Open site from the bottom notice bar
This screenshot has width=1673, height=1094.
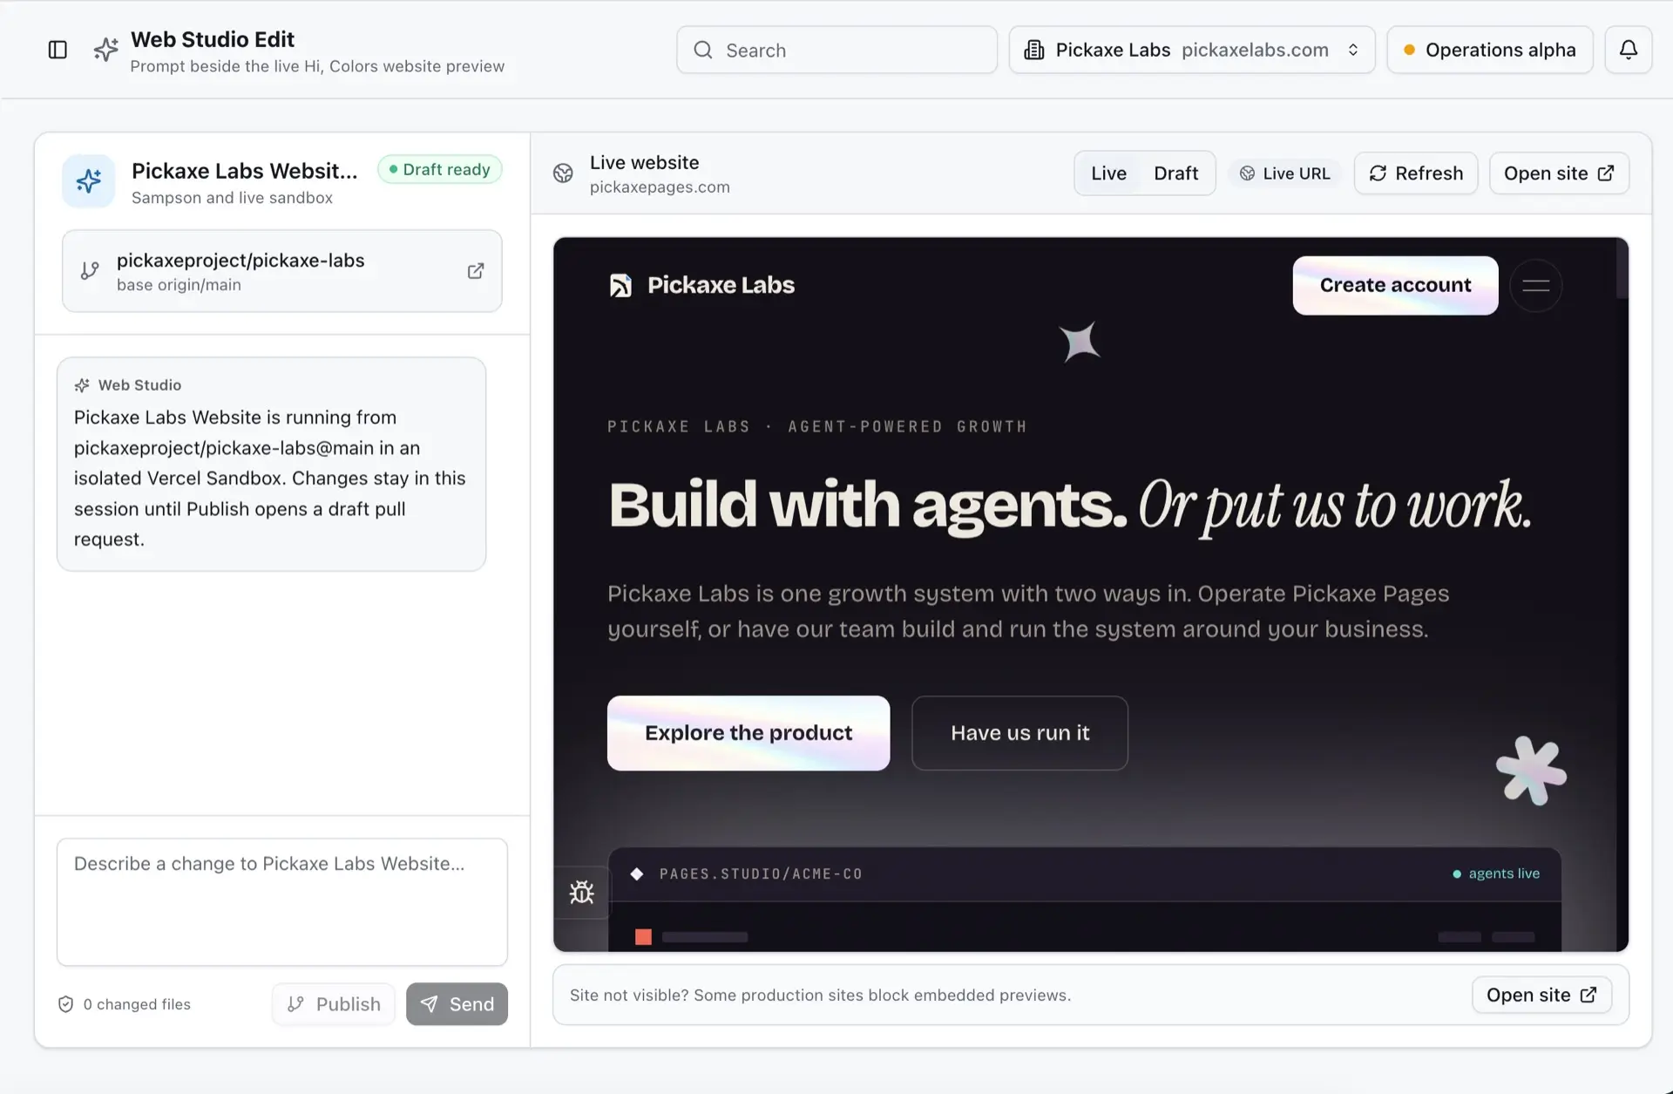(1541, 995)
